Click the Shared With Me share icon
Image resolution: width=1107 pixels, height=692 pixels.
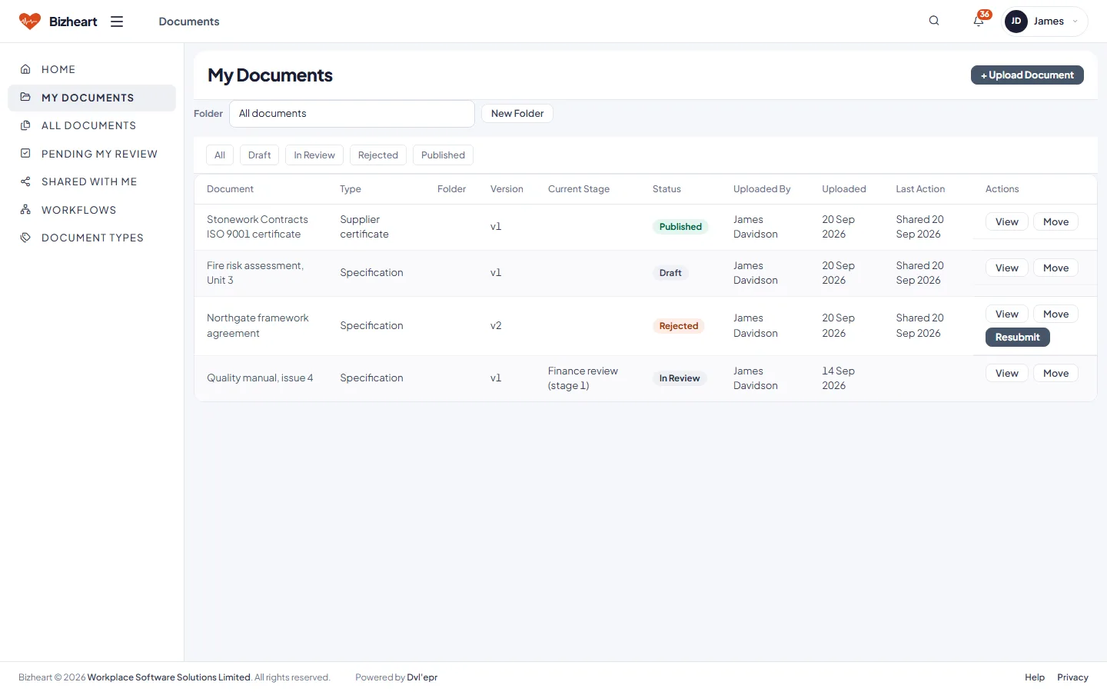click(x=25, y=181)
